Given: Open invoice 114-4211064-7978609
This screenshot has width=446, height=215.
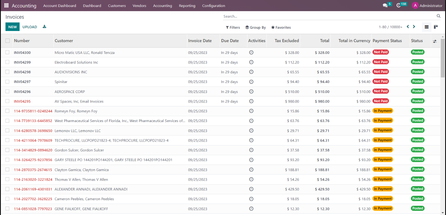Looking at the screenshot, I should (x=33, y=140).
